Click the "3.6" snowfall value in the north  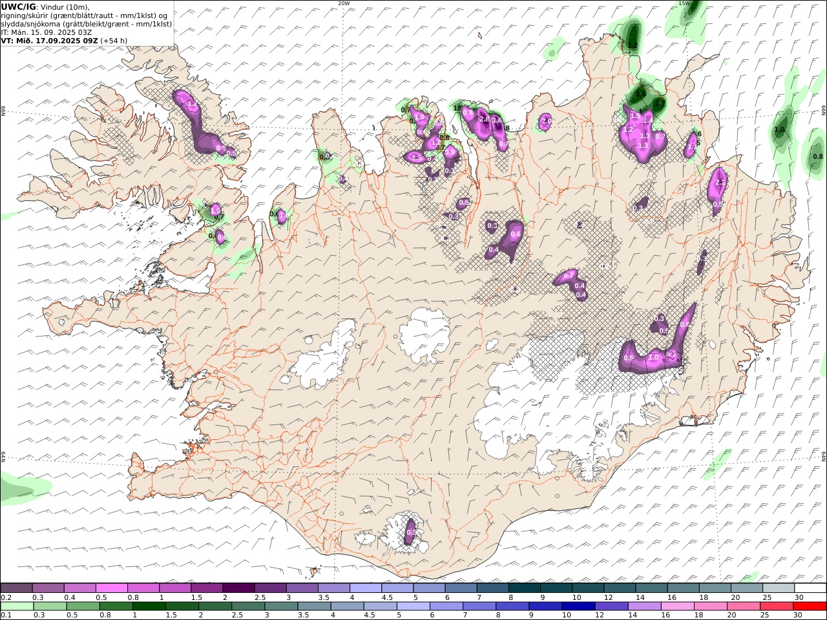497,120
